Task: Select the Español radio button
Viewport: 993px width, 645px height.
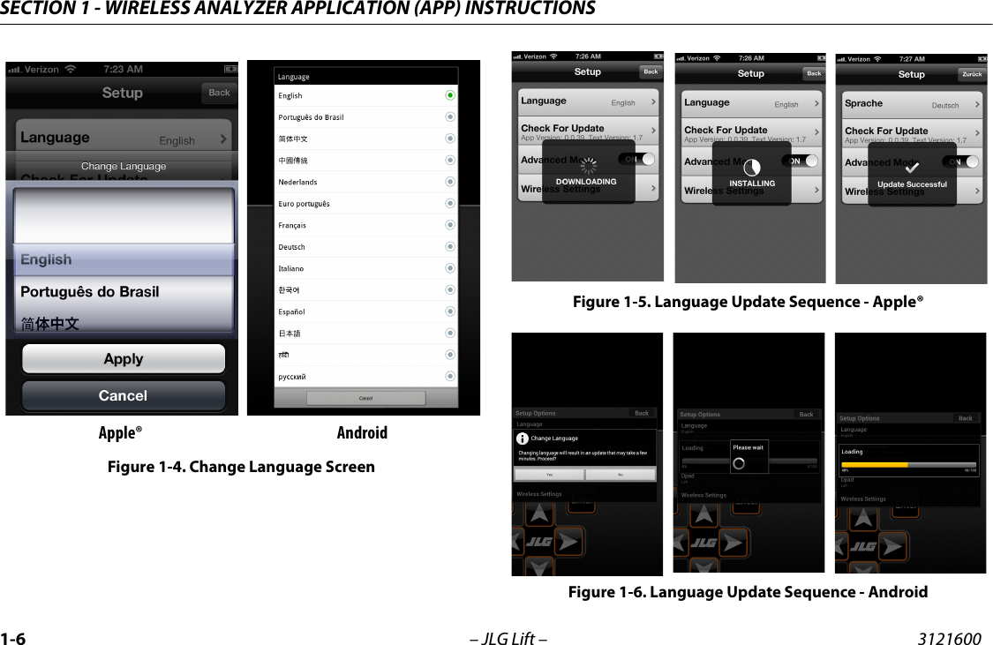Action: point(450,311)
